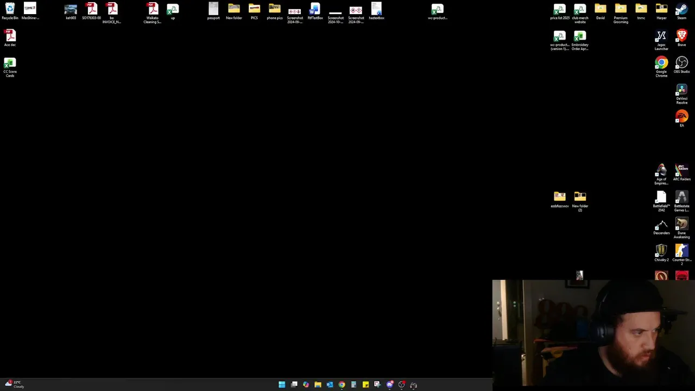Image resolution: width=695 pixels, height=391 pixels.
Task: Select the wc-product (version 1) spreadsheet
Action: click(x=560, y=40)
